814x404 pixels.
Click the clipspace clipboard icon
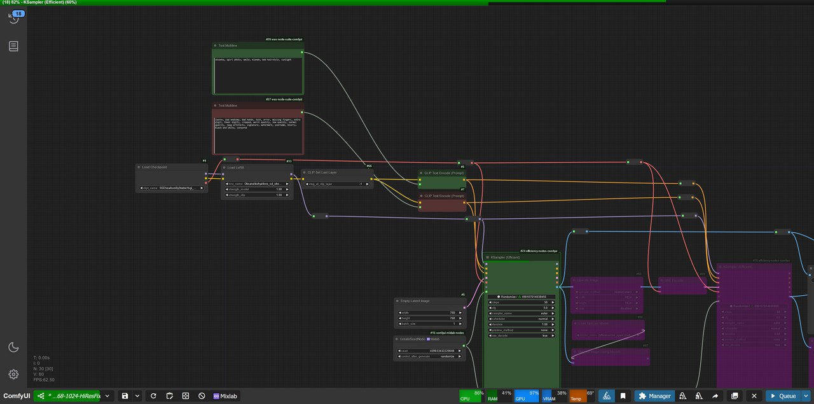(170, 396)
